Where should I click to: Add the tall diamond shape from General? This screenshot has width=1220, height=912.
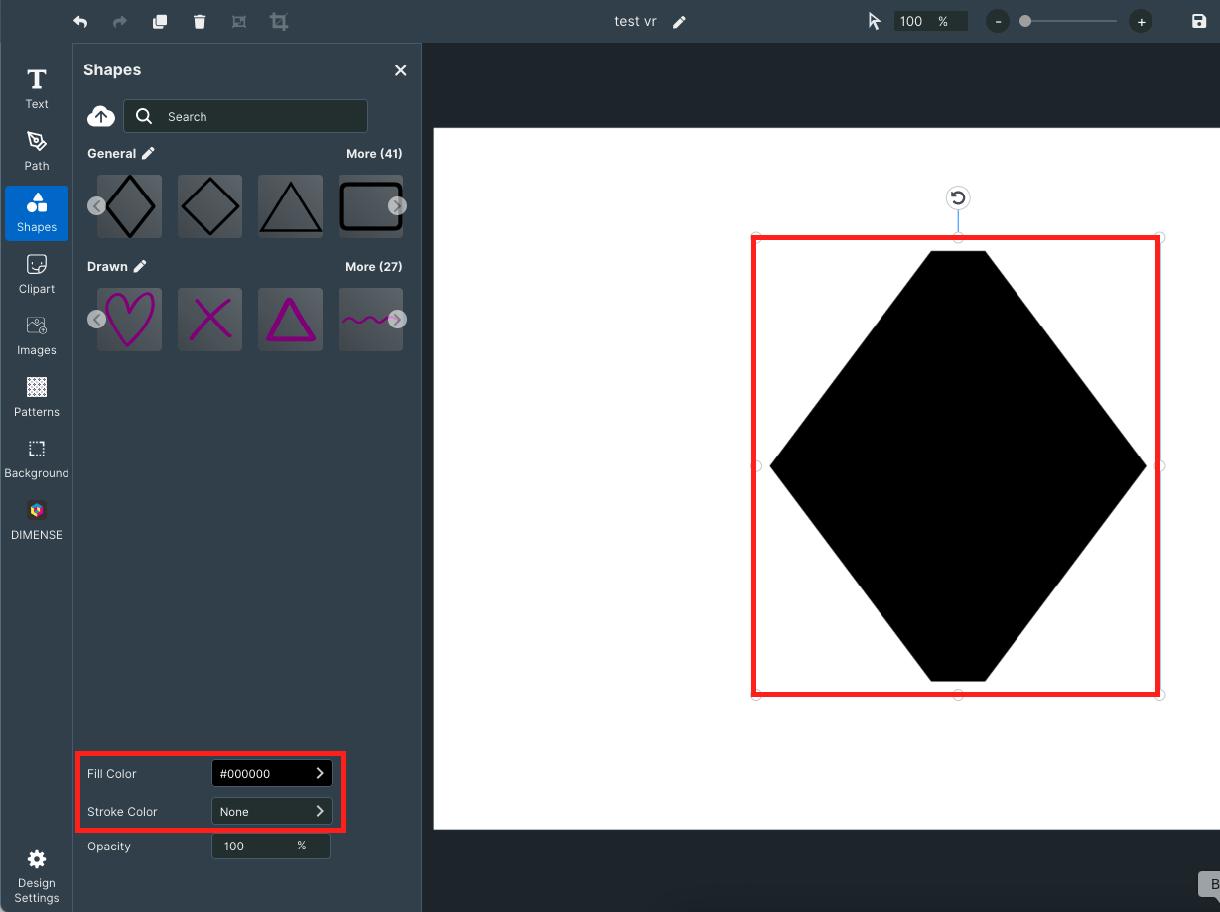tap(130, 206)
